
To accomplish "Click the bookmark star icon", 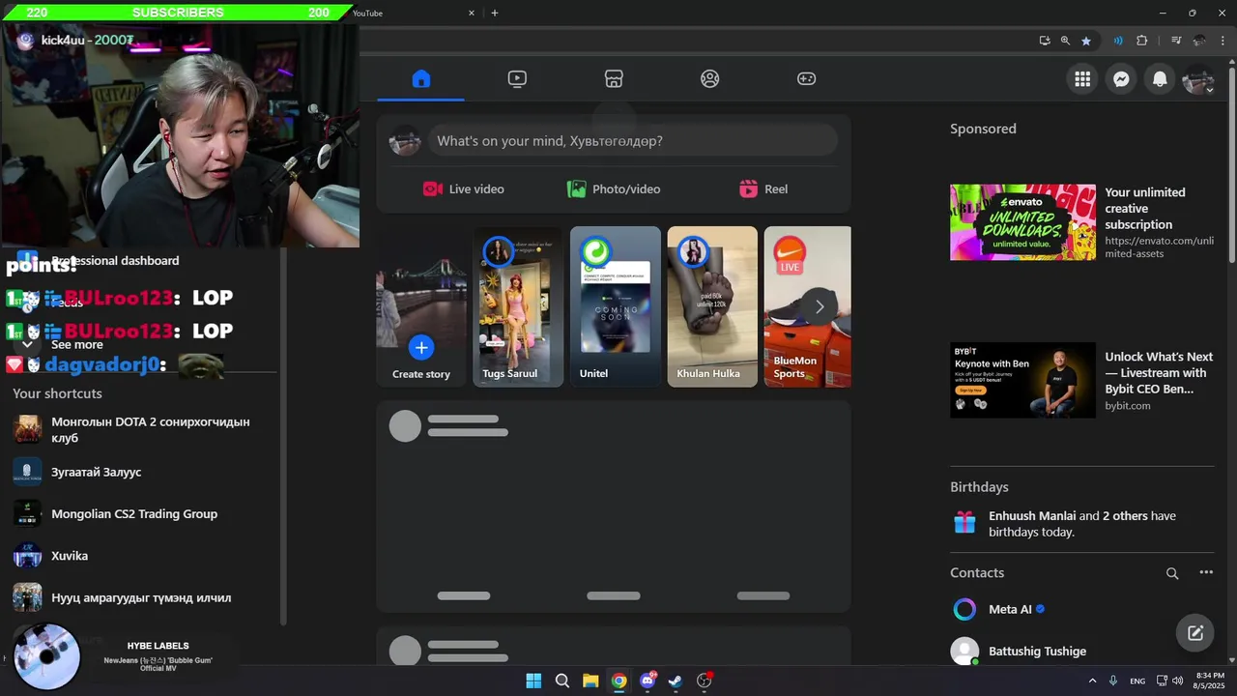I will (1086, 41).
